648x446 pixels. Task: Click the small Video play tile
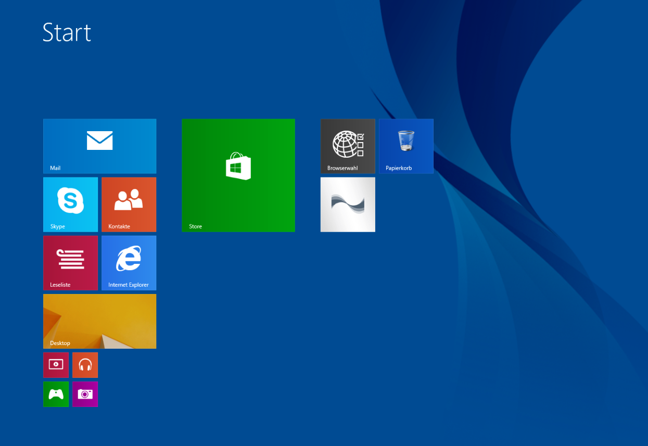pyautogui.click(x=56, y=365)
